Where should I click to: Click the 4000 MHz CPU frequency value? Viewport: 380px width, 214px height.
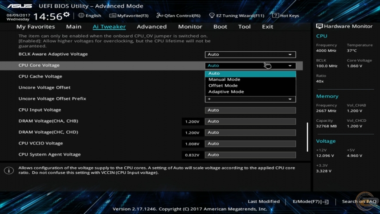click(326, 51)
